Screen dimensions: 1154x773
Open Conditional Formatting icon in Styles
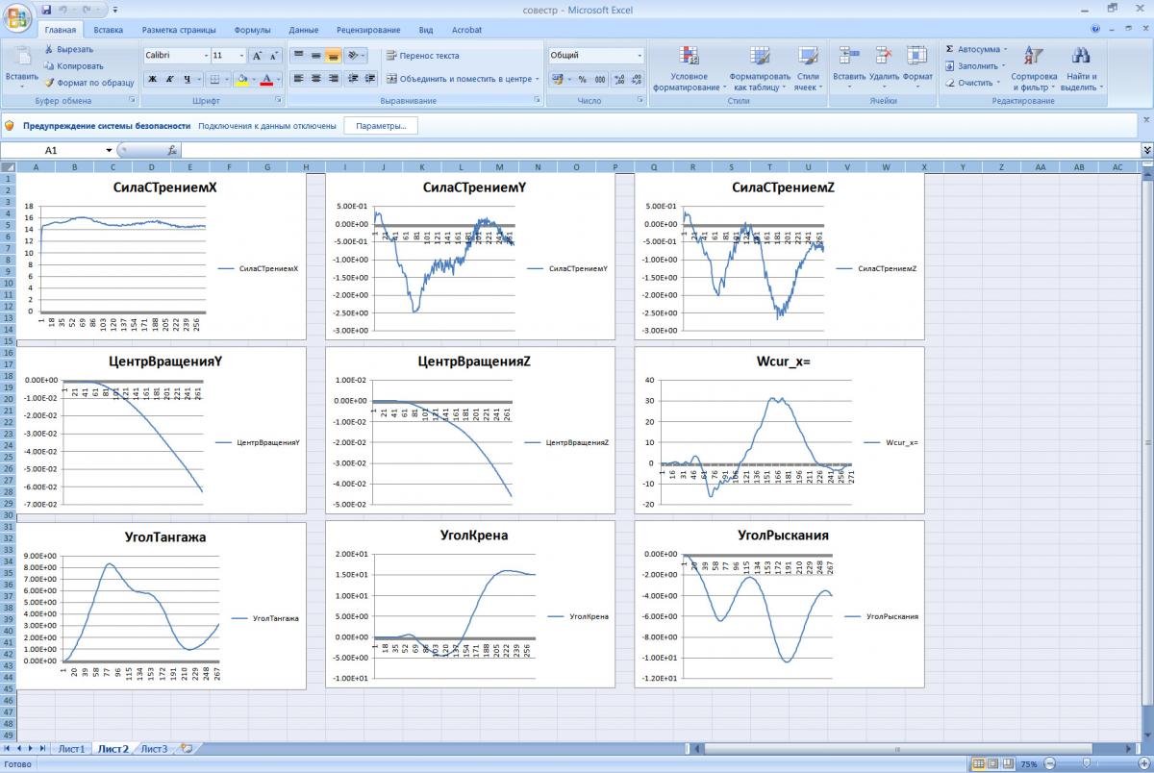(x=689, y=56)
